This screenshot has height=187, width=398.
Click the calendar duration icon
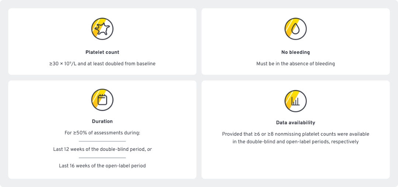coord(102,100)
